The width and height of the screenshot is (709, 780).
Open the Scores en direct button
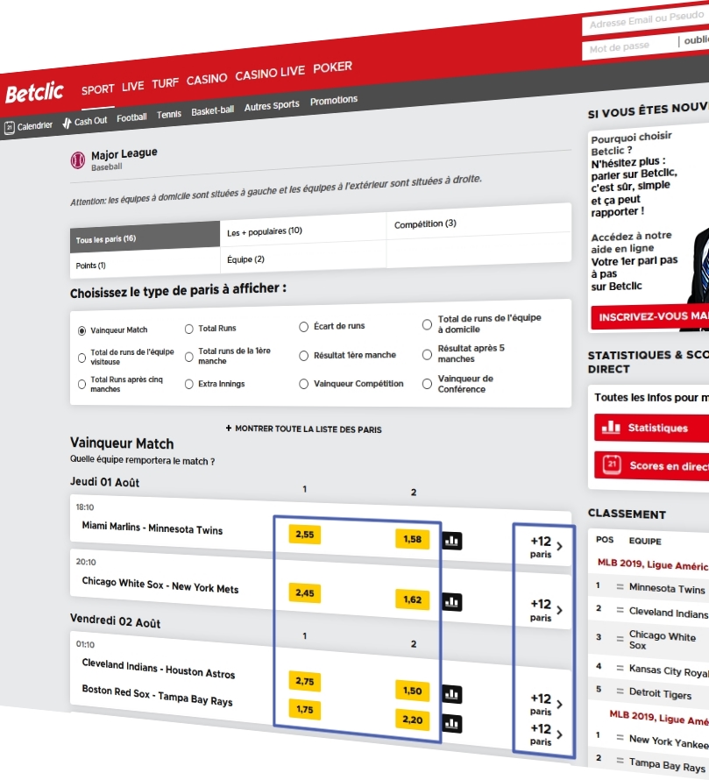tap(652, 465)
